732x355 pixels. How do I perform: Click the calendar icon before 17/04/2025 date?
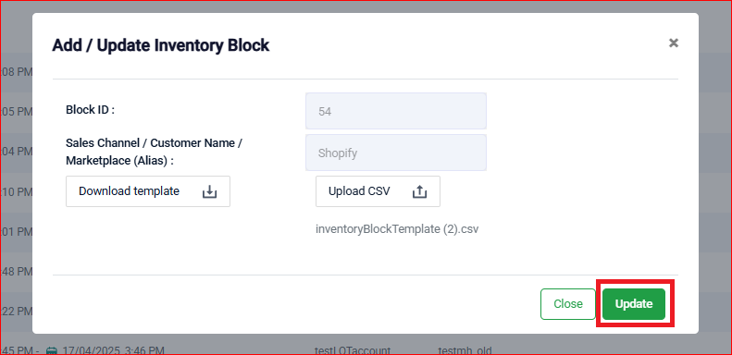52,349
